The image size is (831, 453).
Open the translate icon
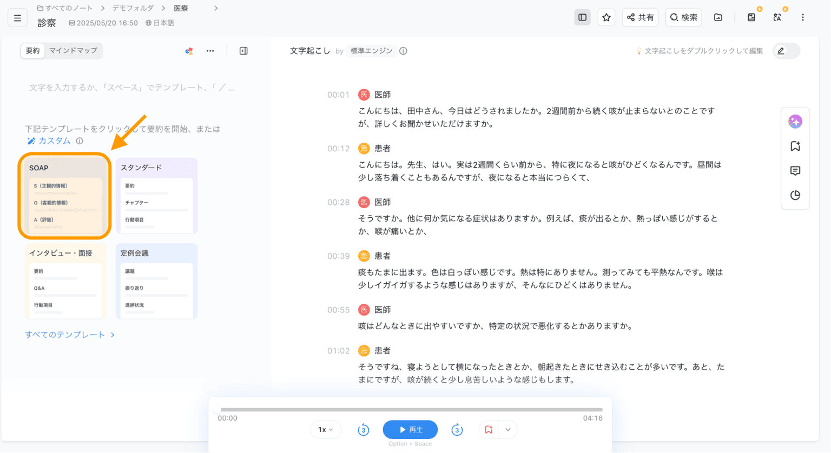pos(777,17)
